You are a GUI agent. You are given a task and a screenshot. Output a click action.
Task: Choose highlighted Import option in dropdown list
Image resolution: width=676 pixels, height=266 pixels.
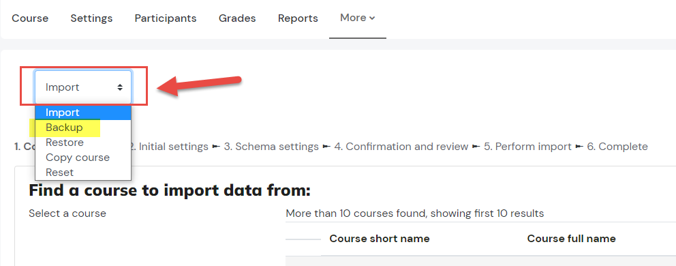point(83,113)
